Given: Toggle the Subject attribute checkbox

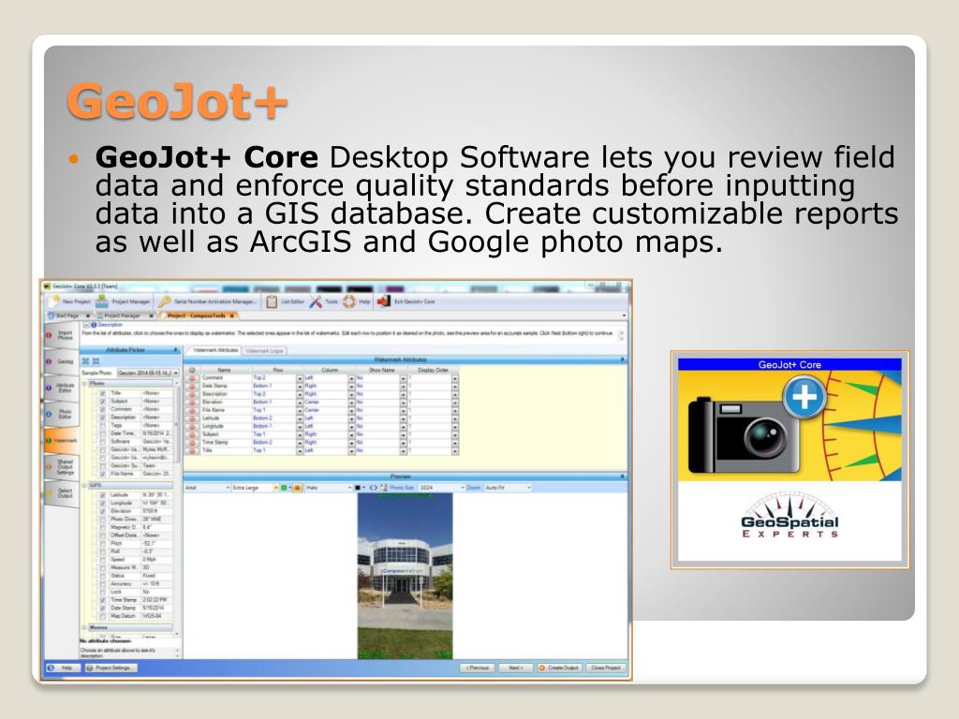Looking at the screenshot, I should pos(103,401).
